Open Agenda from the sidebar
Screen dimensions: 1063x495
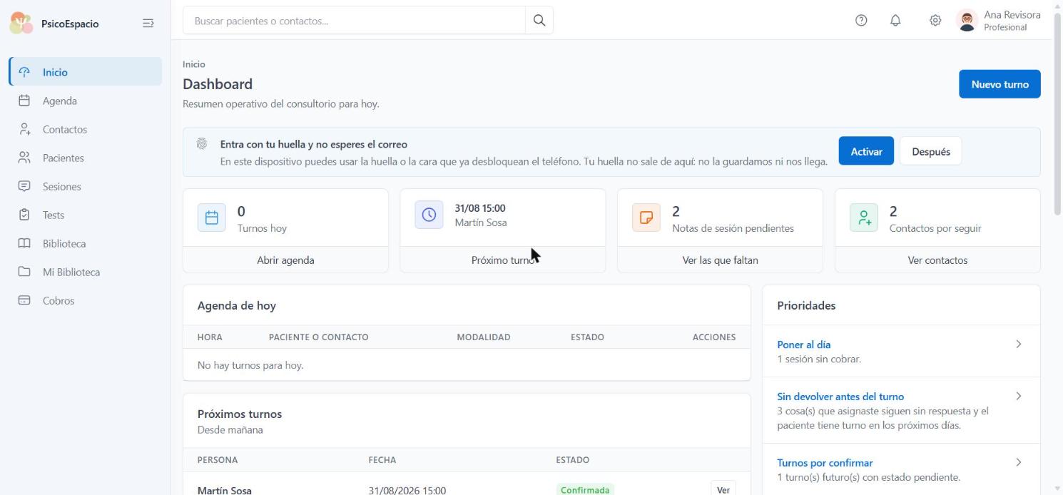pos(86,101)
